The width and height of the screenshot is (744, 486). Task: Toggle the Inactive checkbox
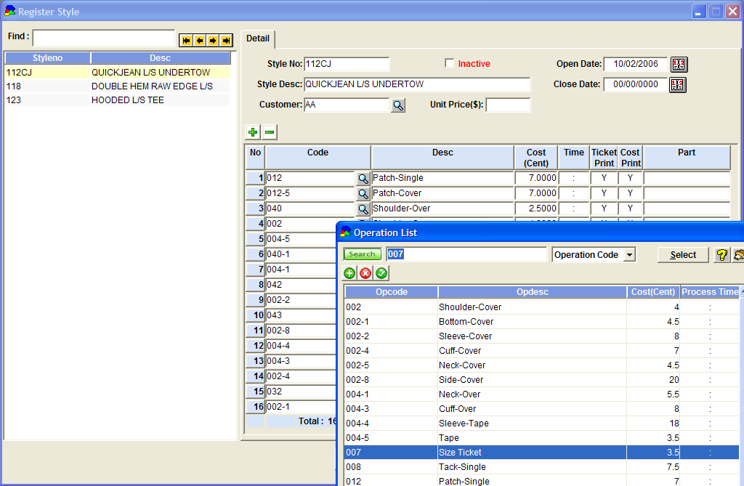pos(449,63)
